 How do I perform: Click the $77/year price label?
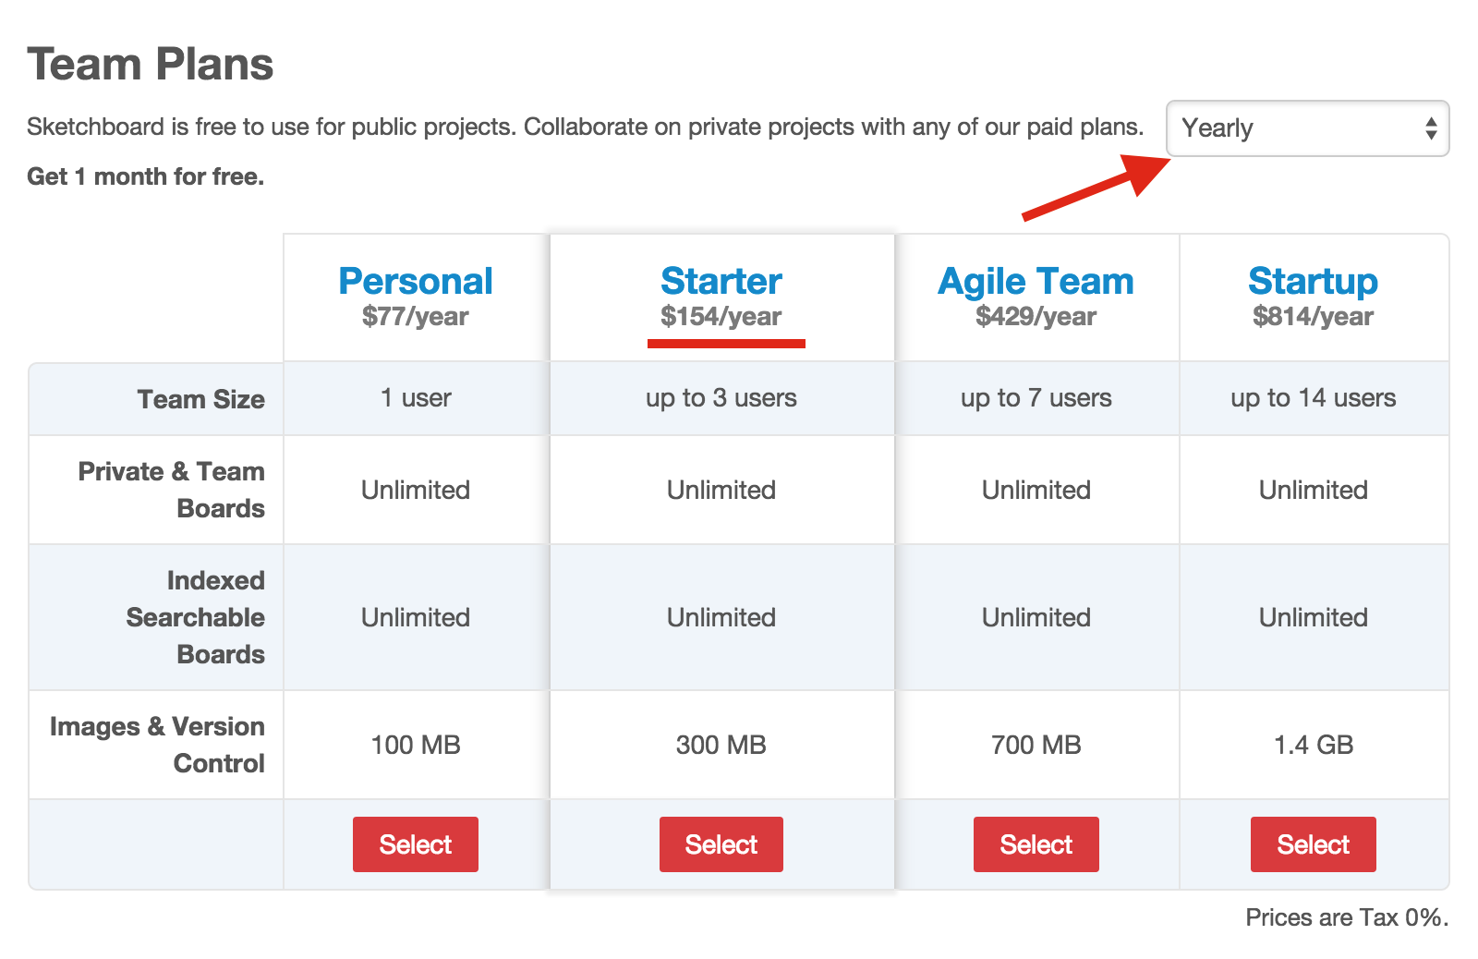(x=416, y=317)
